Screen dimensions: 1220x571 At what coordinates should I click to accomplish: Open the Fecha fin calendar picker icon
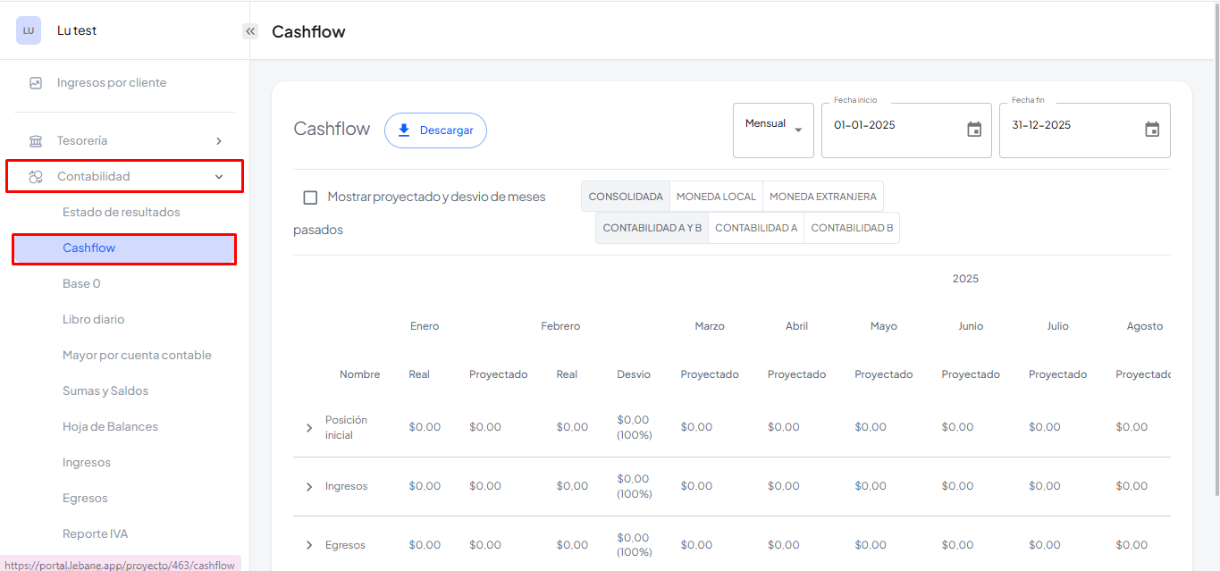tap(1152, 130)
